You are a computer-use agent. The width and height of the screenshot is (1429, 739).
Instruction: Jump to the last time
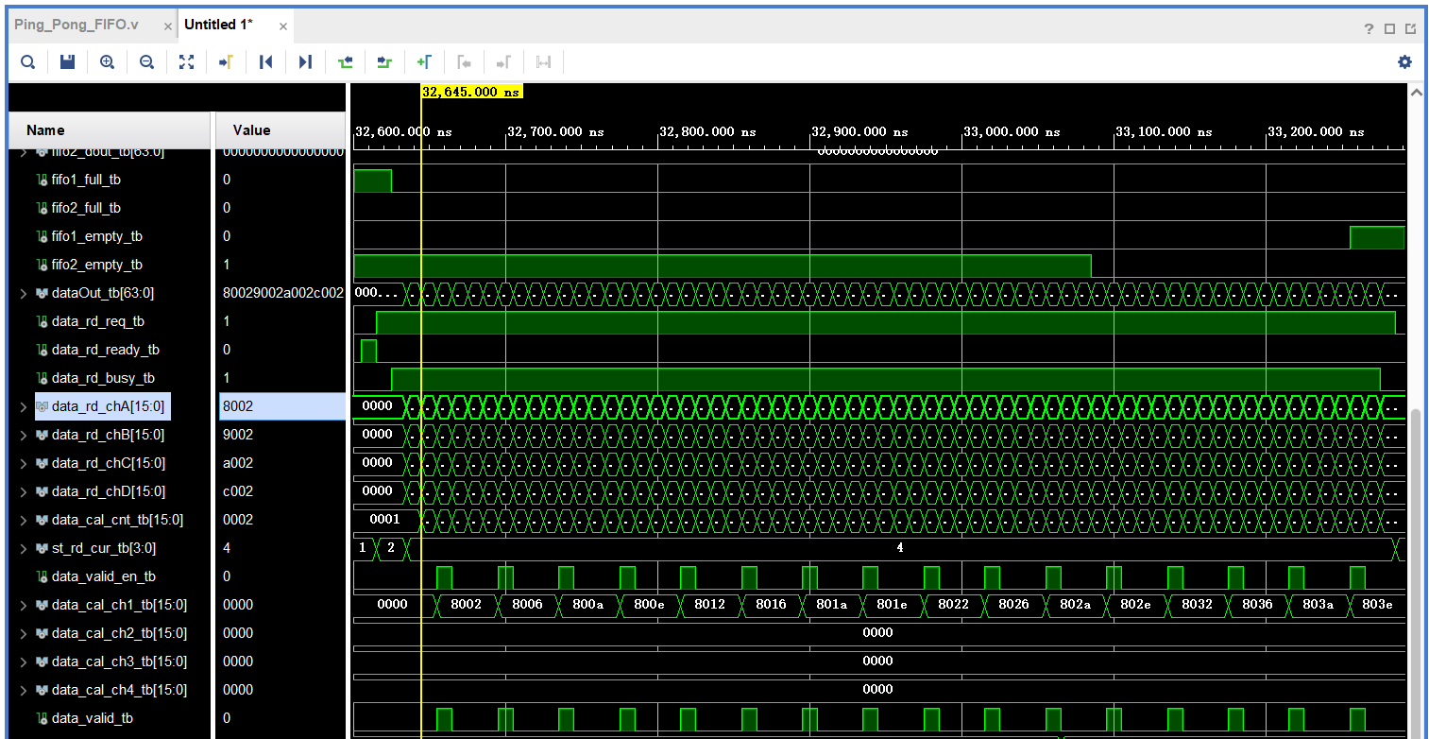coord(305,62)
